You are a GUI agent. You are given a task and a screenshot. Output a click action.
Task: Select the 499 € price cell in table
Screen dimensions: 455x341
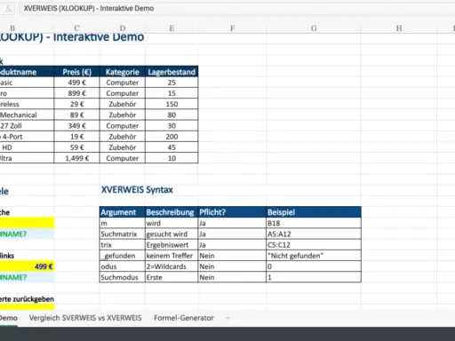76,83
